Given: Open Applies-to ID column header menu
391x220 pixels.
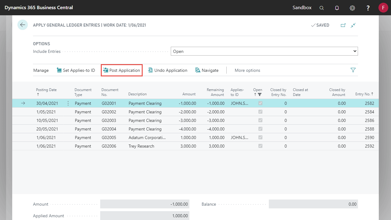Looking at the screenshot, I should tap(237, 92).
